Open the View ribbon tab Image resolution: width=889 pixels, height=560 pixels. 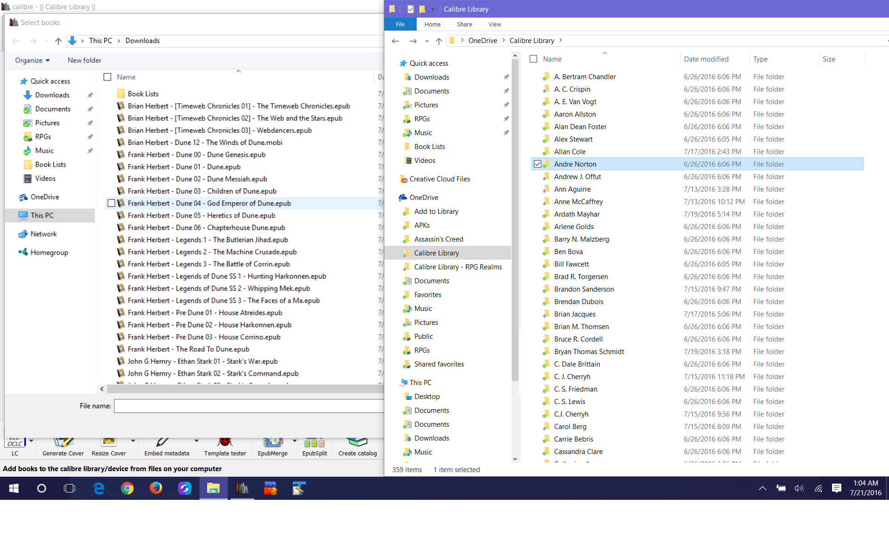coord(494,25)
